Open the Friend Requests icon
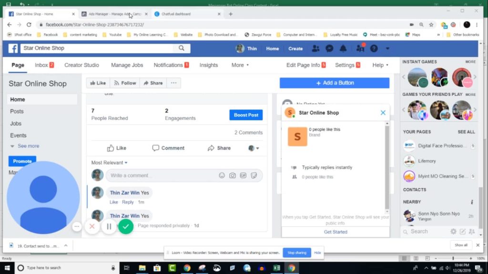The height and width of the screenshot is (274, 488). click(x=315, y=49)
